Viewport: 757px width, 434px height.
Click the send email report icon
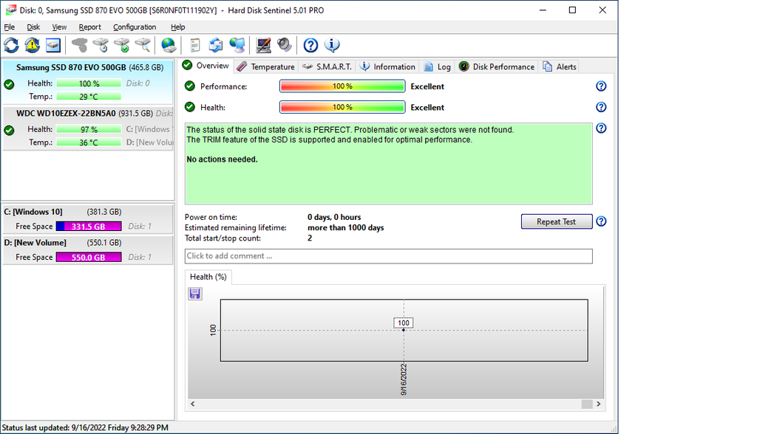[x=216, y=45]
